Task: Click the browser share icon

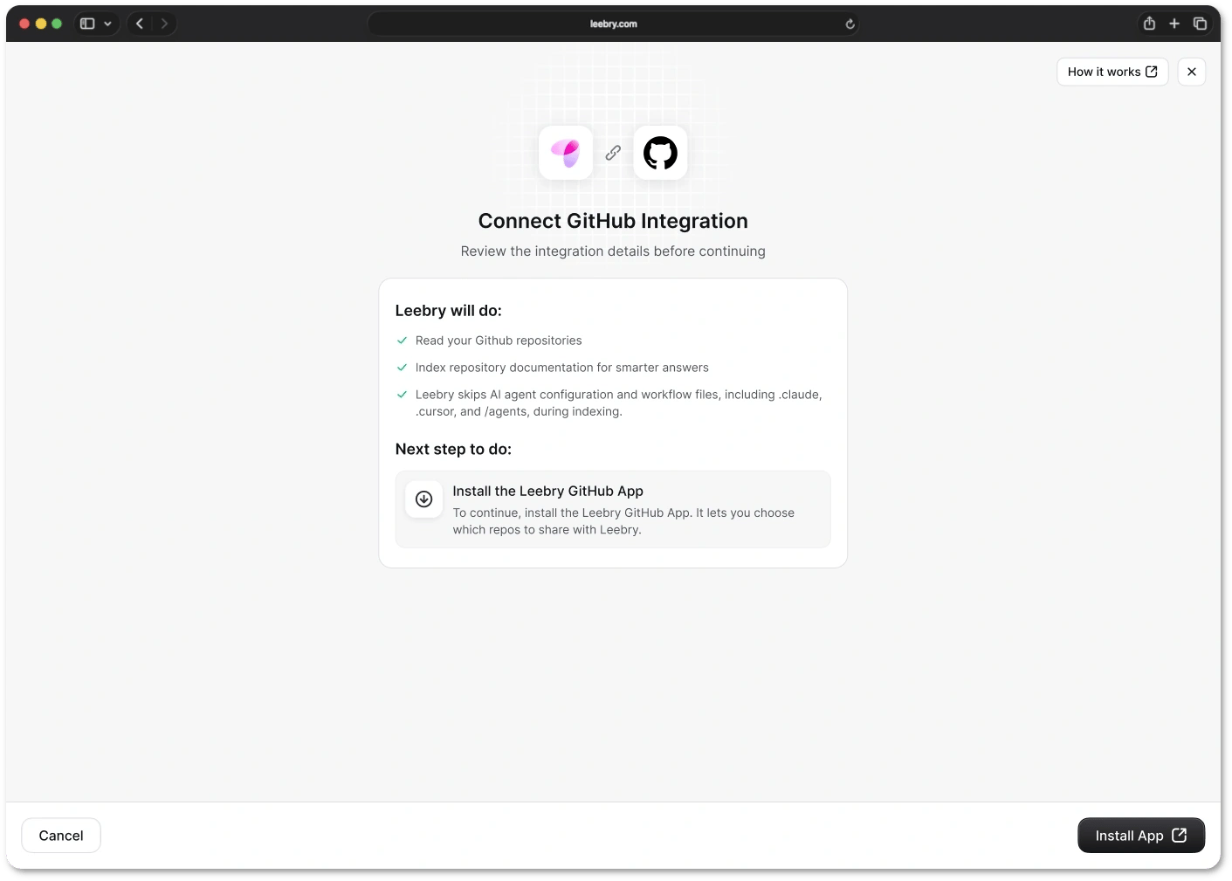Action: (x=1150, y=24)
